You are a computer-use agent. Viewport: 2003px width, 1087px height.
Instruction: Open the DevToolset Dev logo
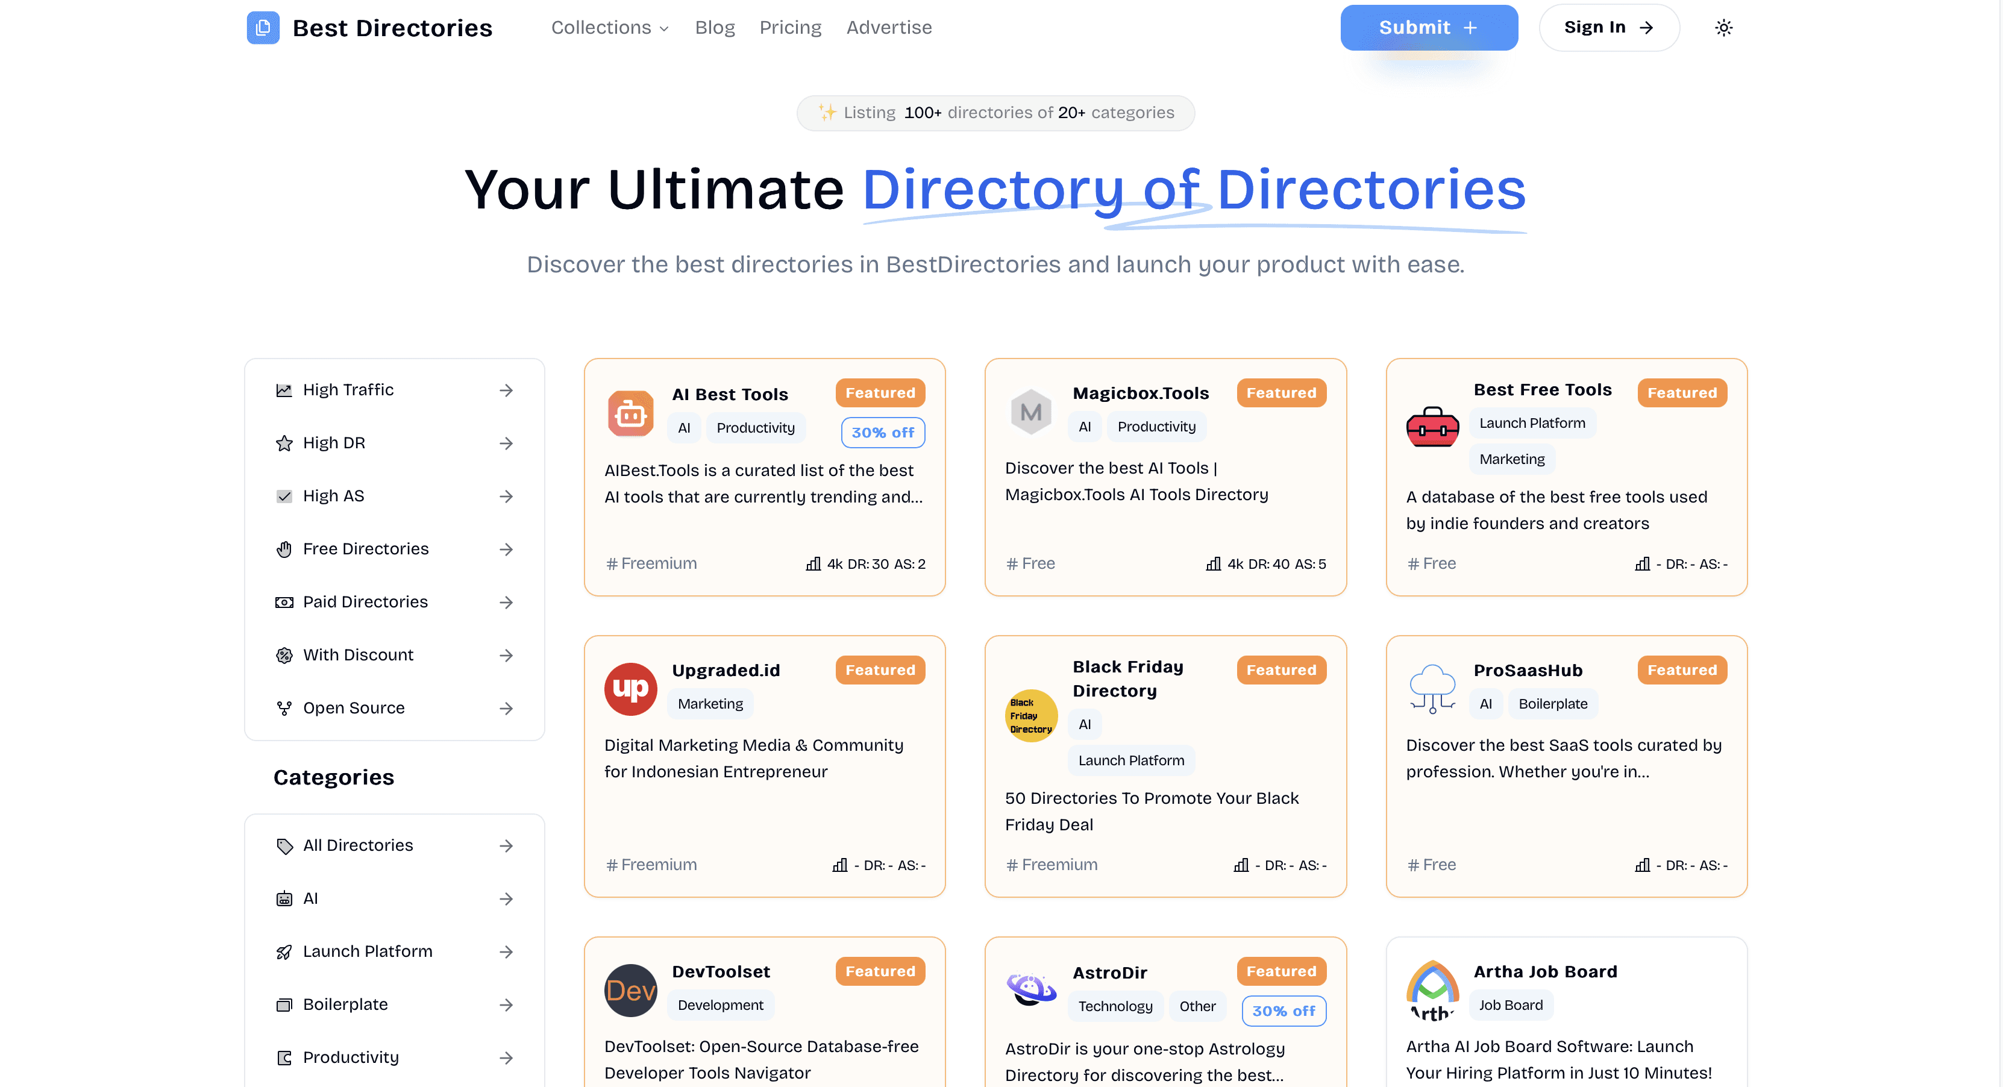click(630, 991)
